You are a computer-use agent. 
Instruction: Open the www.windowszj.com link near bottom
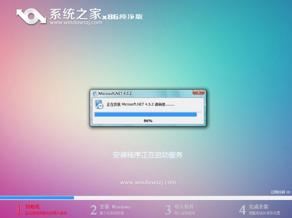[148, 182]
